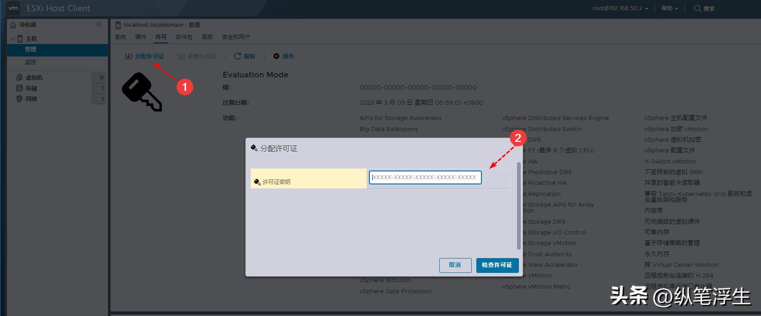Collapse the 主机 tree node
Screen dimensions: 761x316
coord(13,39)
